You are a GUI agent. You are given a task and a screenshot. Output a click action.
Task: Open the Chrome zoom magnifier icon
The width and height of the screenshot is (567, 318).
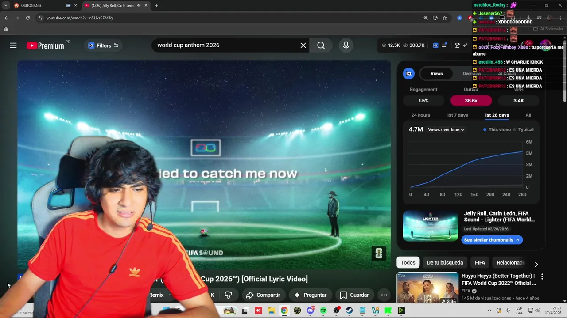426,18
